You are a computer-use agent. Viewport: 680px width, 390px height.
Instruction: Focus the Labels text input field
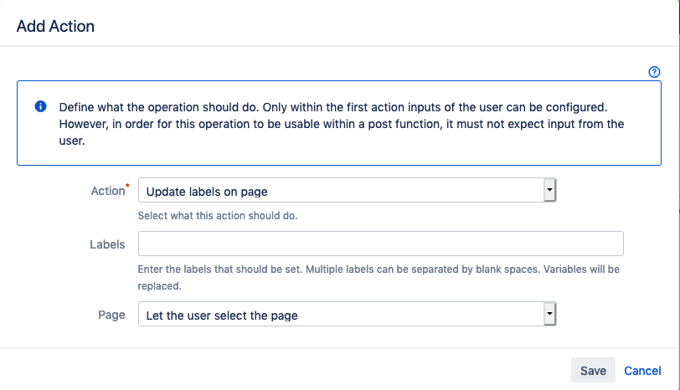pos(380,244)
